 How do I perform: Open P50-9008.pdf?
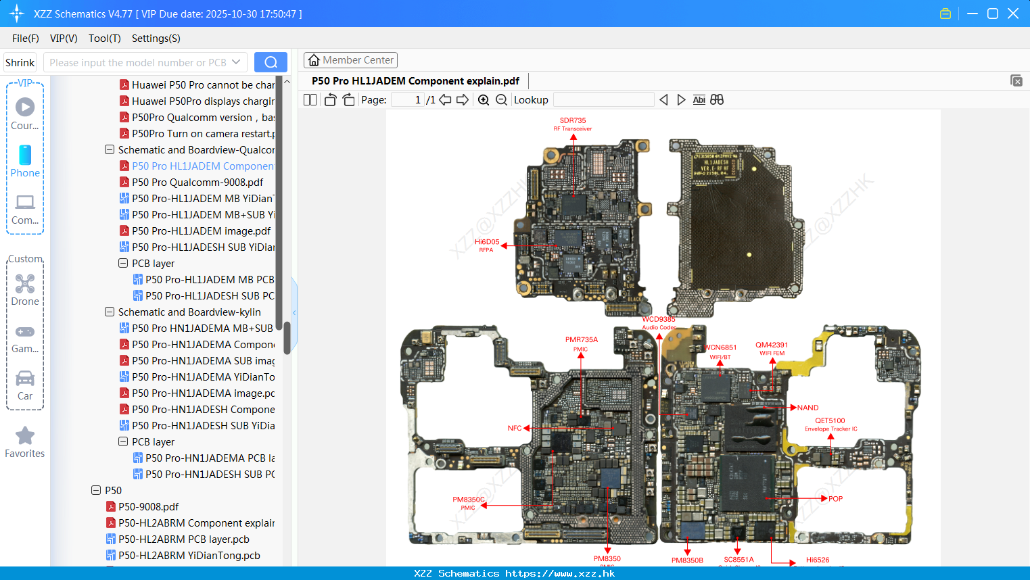click(x=142, y=506)
